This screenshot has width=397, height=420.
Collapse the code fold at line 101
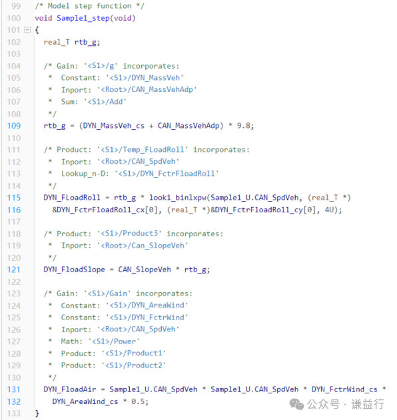[x=27, y=30]
